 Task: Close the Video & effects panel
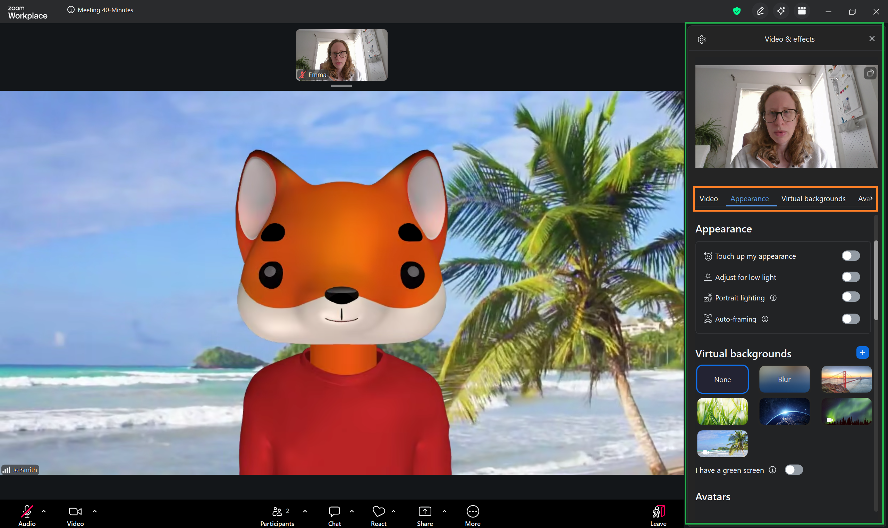click(872, 39)
